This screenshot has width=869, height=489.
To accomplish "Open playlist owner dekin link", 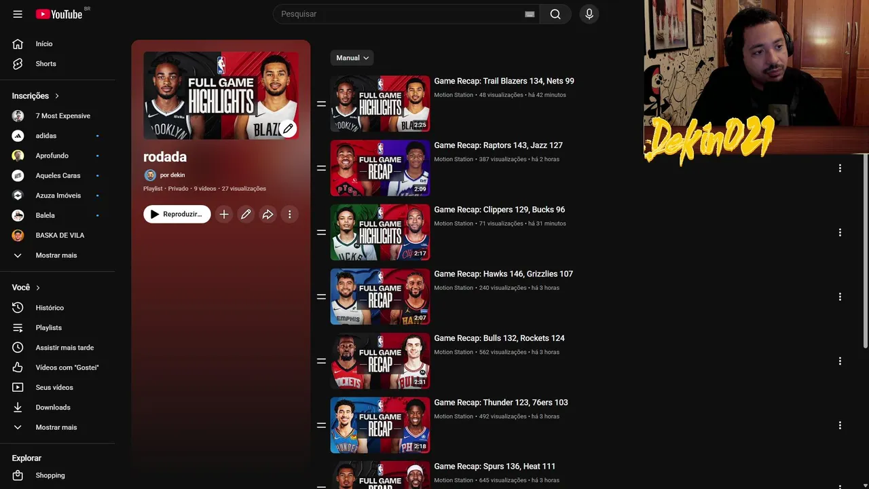I will pyautogui.click(x=172, y=175).
